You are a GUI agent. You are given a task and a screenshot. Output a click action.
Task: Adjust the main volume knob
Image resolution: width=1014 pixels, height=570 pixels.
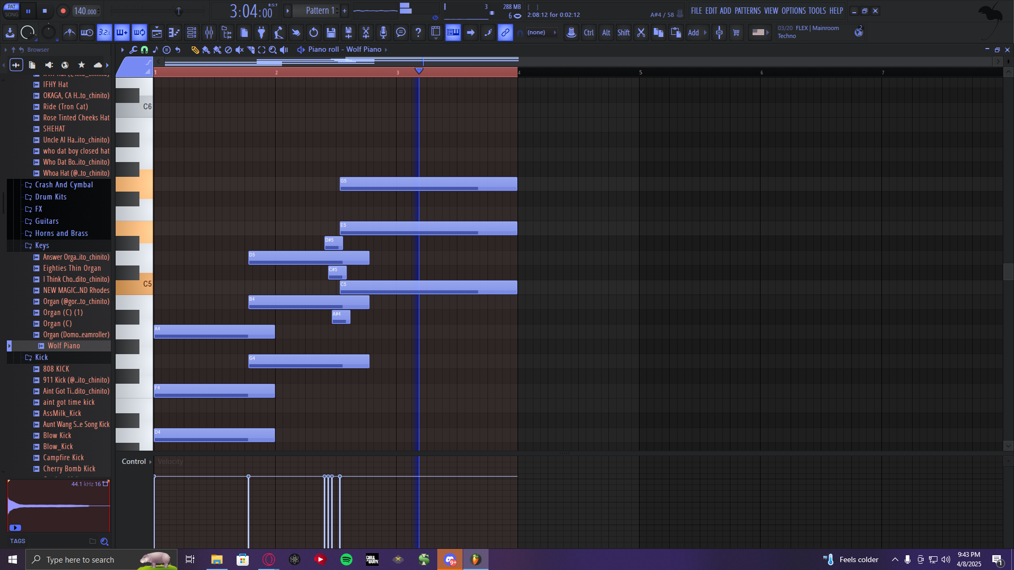click(x=27, y=33)
